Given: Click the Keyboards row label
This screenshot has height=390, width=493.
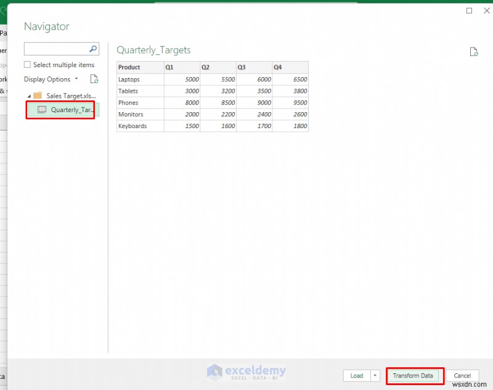Looking at the screenshot, I should coord(132,126).
